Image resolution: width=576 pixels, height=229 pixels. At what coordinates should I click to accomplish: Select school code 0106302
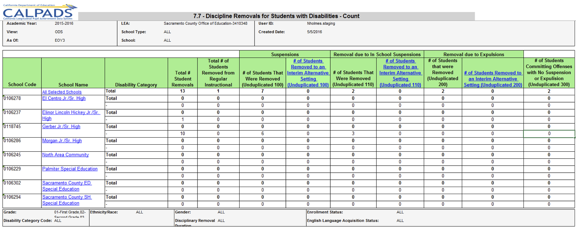(13, 183)
